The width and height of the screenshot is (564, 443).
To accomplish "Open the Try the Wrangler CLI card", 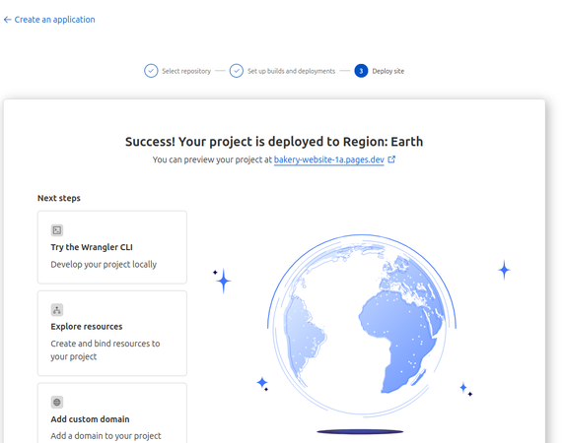I will (112, 247).
